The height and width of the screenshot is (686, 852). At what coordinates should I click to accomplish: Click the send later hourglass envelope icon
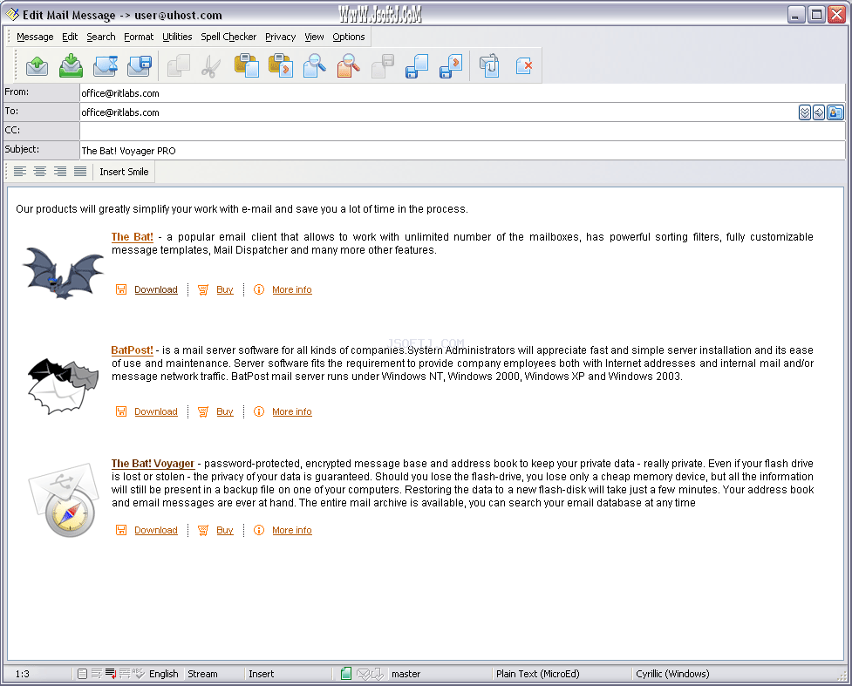106,66
